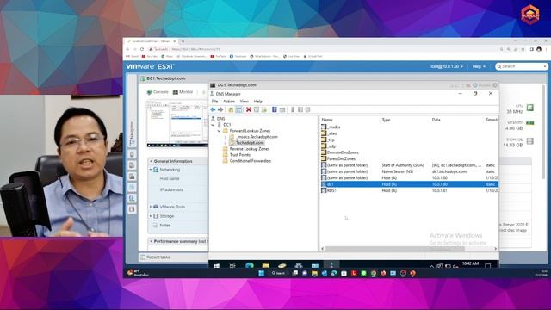Open the File menu in DNS Manager
The height and width of the screenshot is (310, 551).
click(x=214, y=102)
